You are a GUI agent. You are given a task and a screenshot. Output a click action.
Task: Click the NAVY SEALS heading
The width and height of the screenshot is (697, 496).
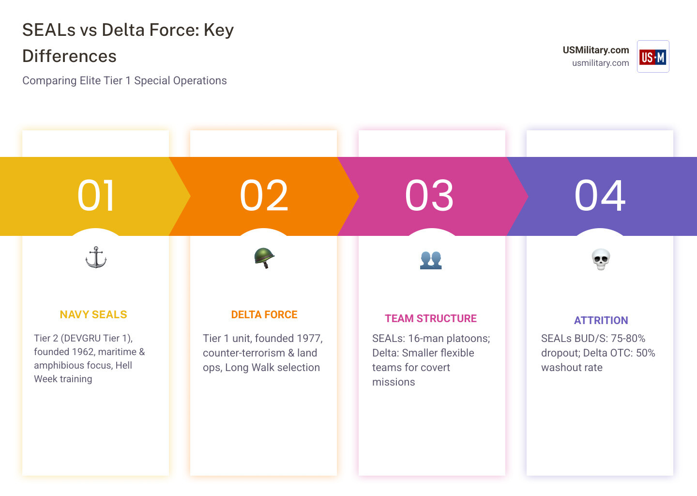(x=93, y=315)
